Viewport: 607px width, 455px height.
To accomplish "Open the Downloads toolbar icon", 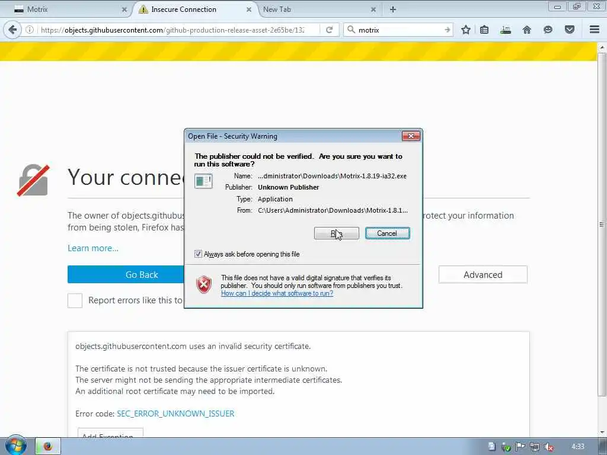I will (506, 30).
